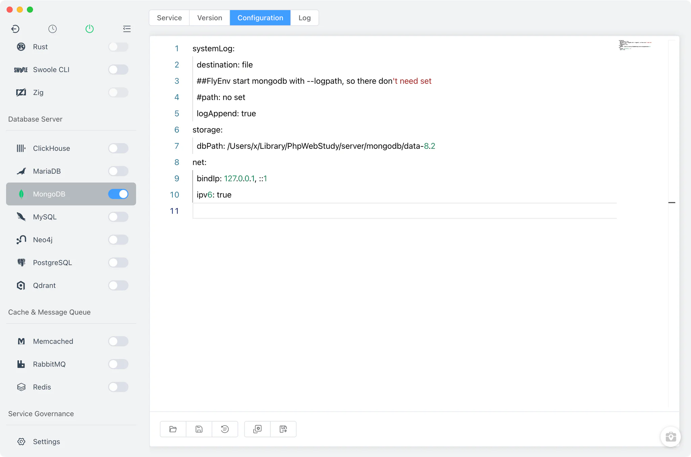Viewport: 691px width, 457px height.
Task: Click the 'destination: file' line
Action: [225, 65]
